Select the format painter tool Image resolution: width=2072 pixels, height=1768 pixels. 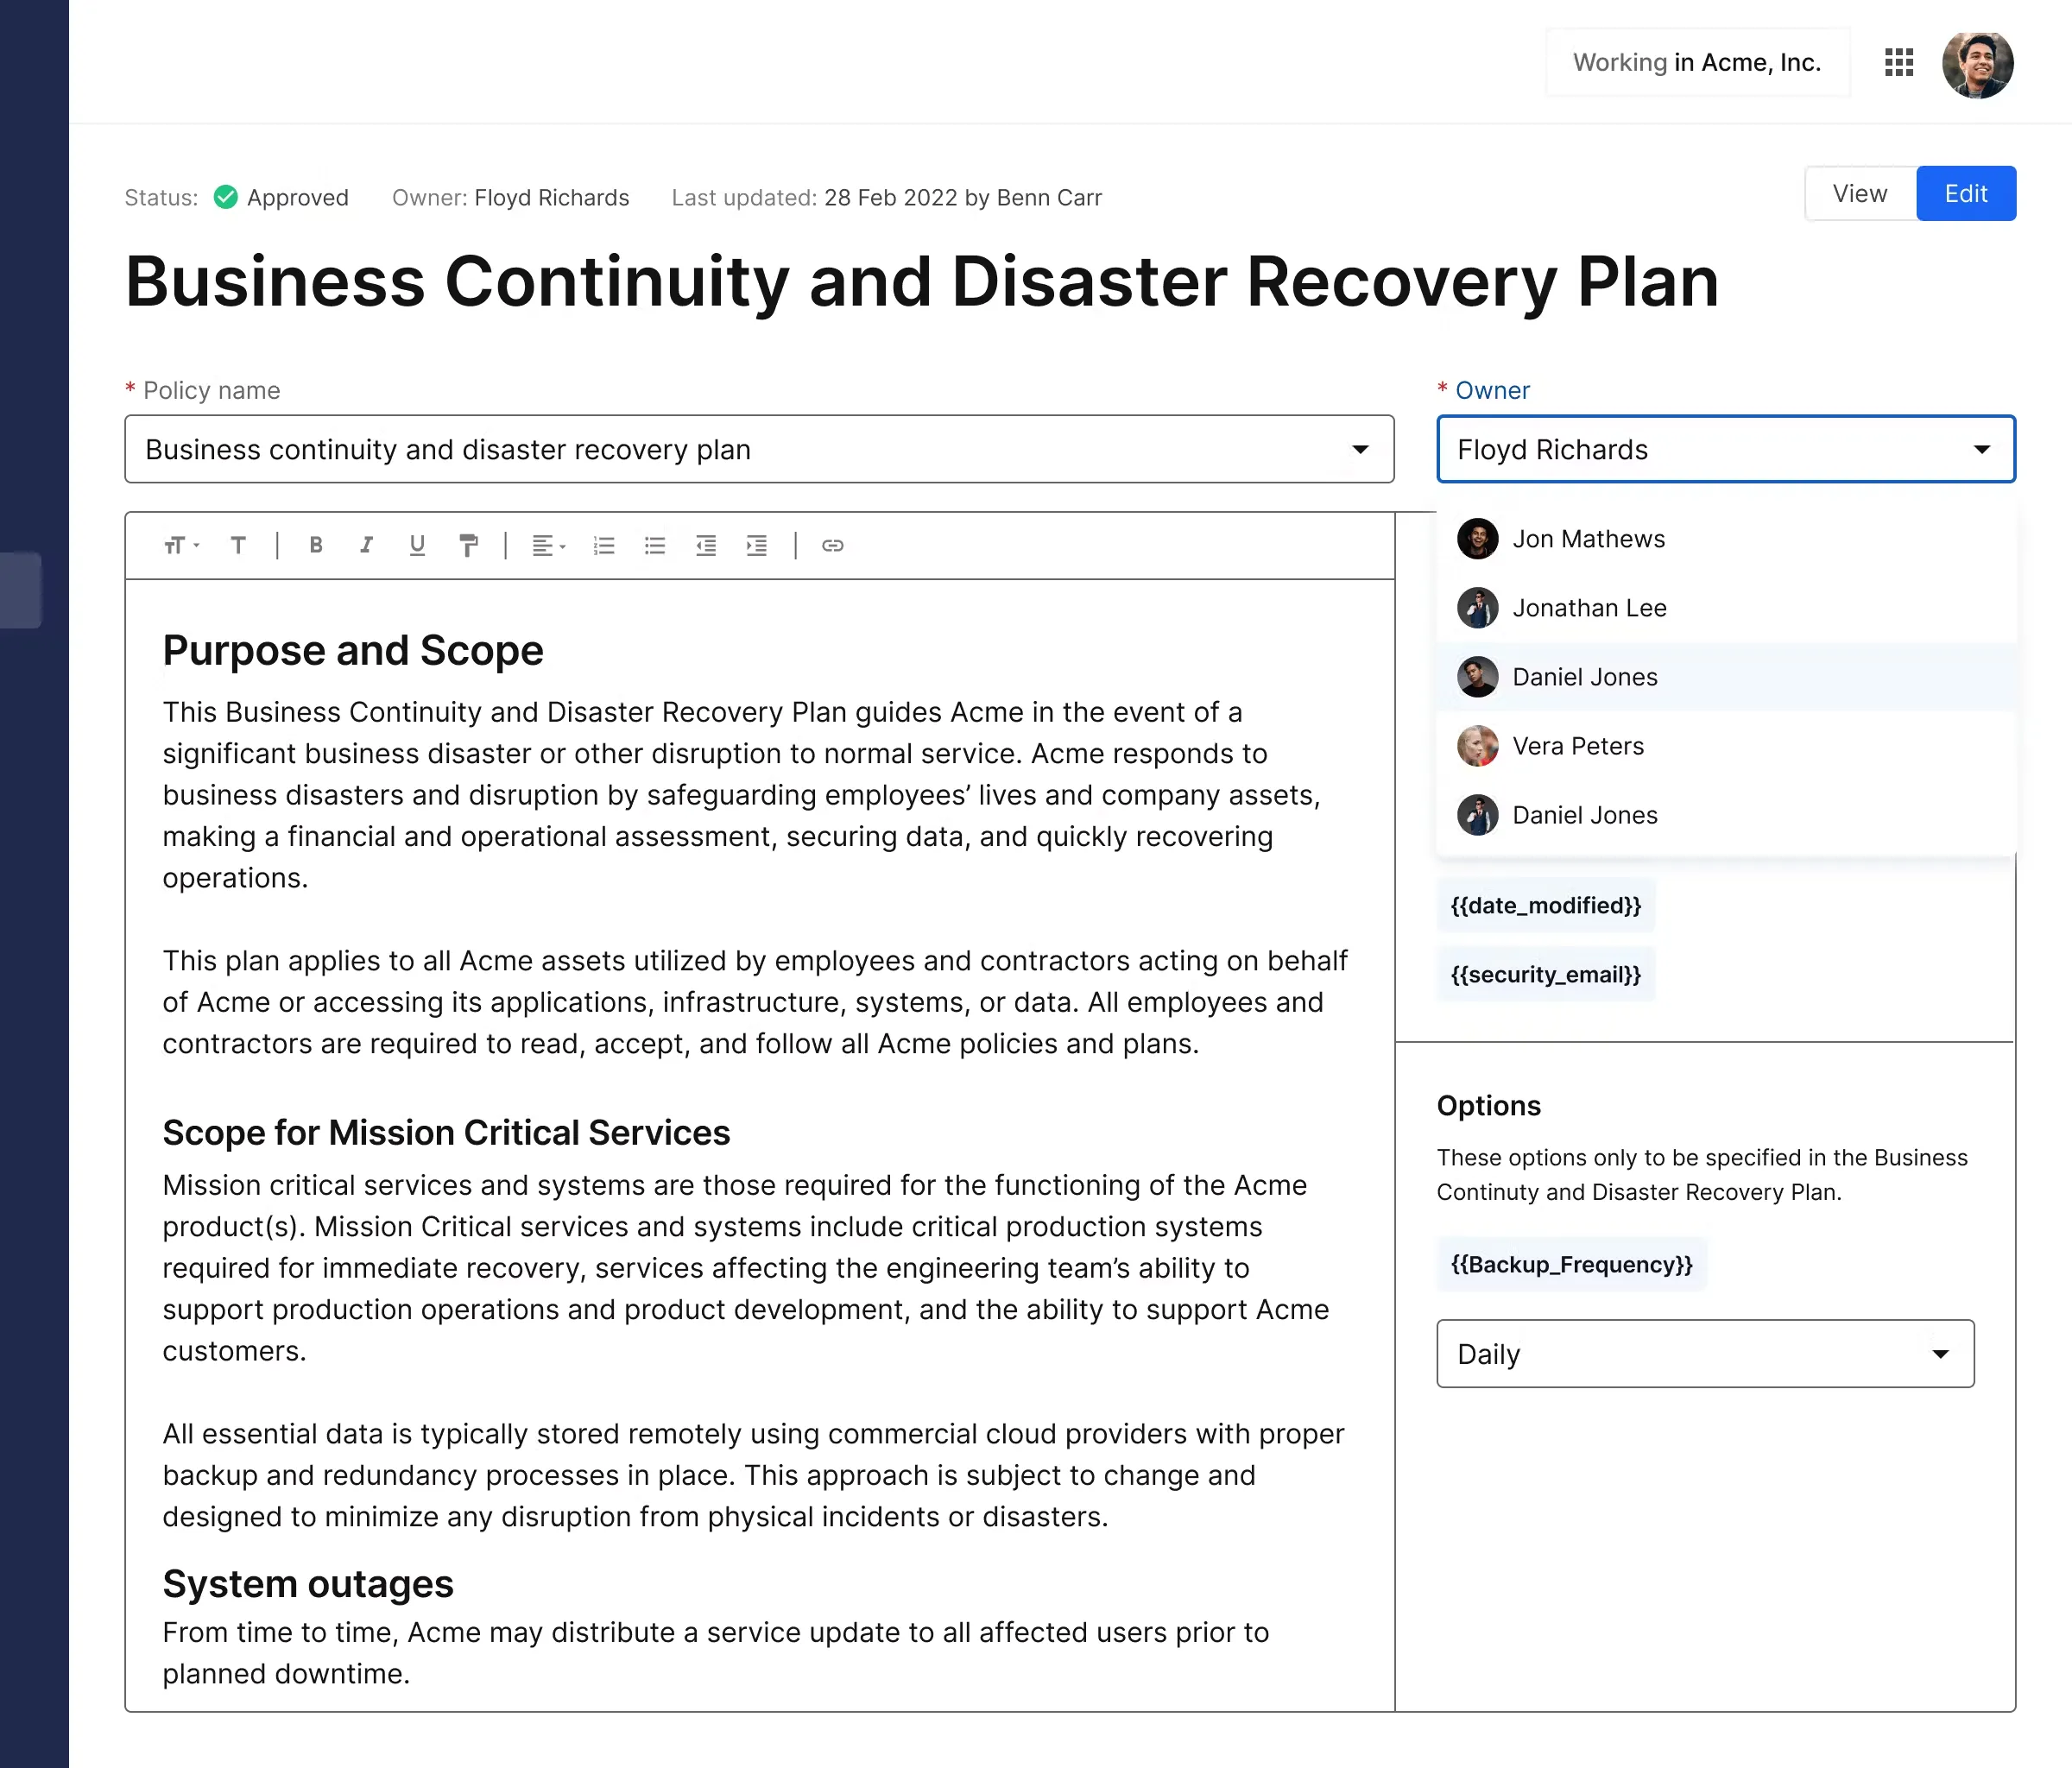point(468,545)
